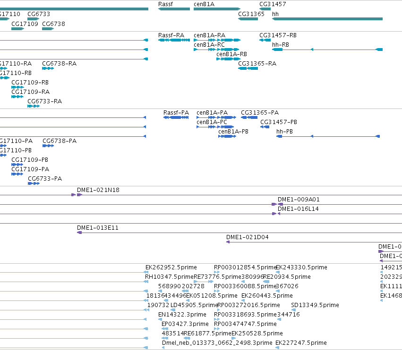Select the cenB1A-PA protein label
The width and height of the screenshot is (402, 350).
coord(212,113)
